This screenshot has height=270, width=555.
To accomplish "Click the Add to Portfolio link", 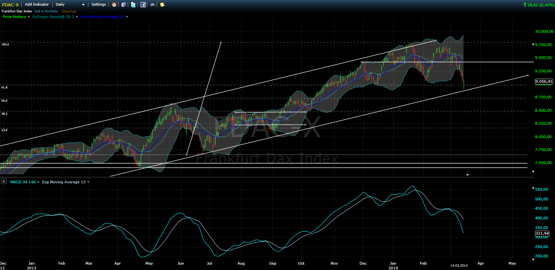I will pyautogui.click(x=46, y=11).
